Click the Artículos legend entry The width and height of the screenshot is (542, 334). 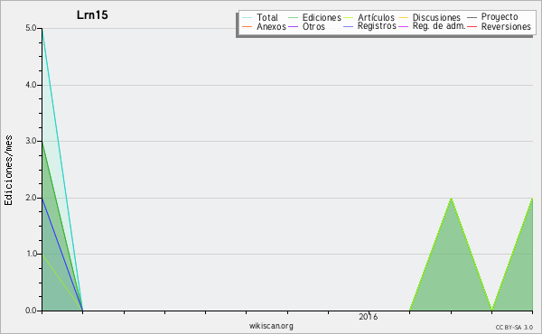[x=369, y=17]
